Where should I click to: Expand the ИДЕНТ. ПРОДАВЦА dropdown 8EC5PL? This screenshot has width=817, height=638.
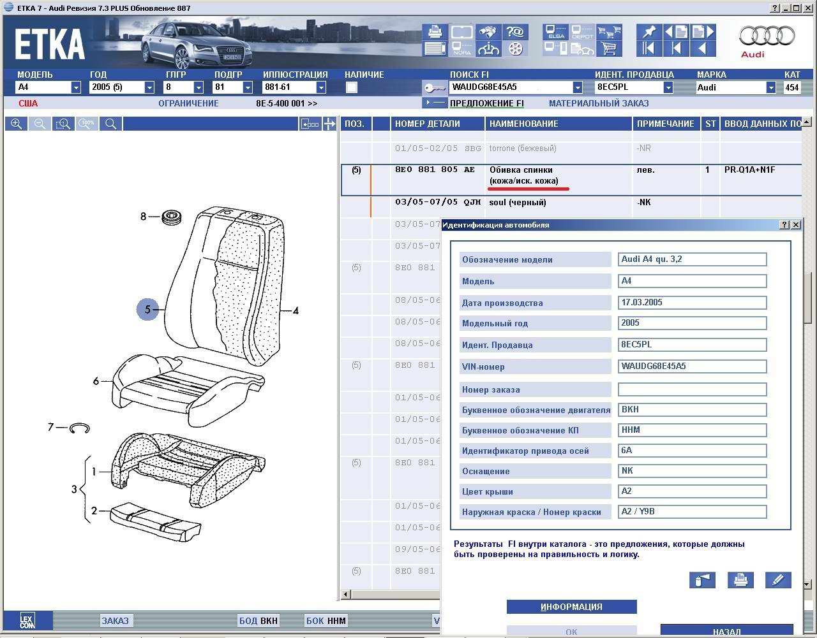pyautogui.click(x=668, y=87)
